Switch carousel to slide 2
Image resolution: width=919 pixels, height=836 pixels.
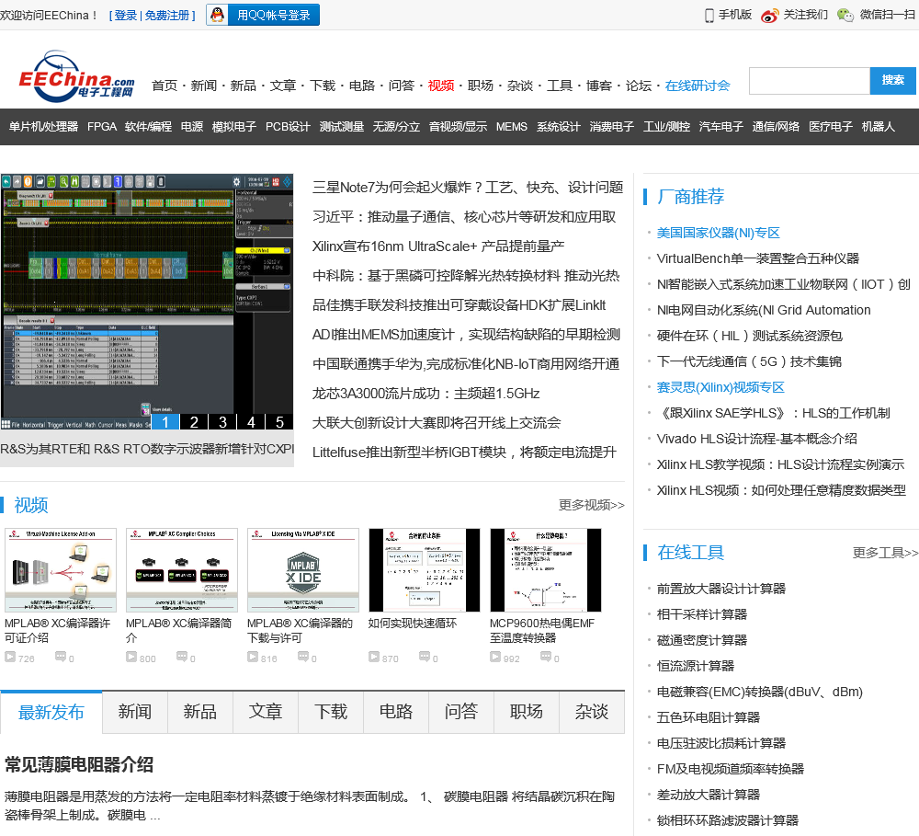194,422
